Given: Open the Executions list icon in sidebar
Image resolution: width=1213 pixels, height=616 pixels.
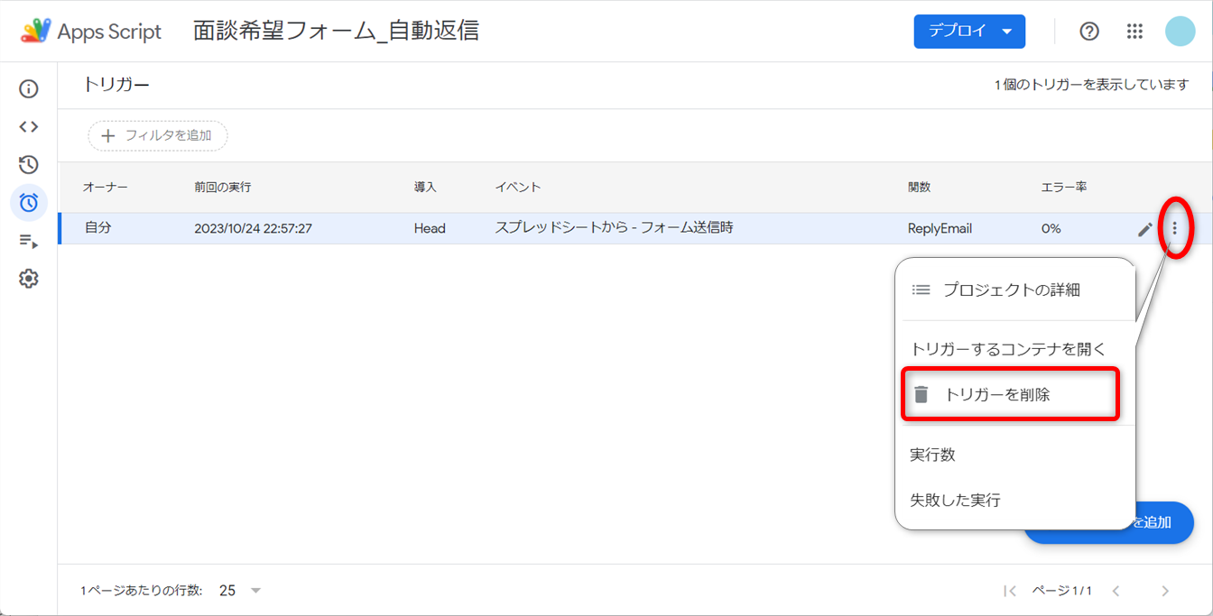Looking at the screenshot, I should (x=29, y=241).
